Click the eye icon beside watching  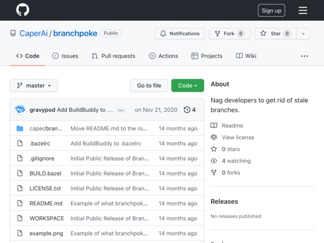tap(214, 161)
